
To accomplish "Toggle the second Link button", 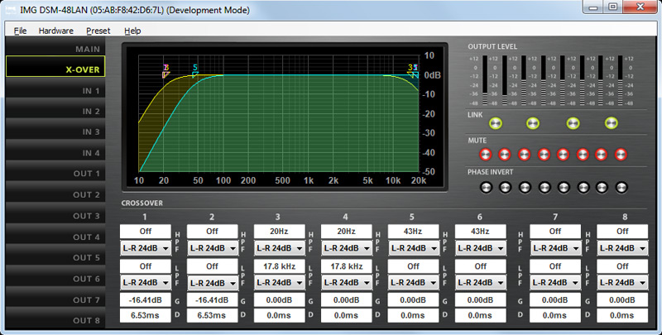I will (x=534, y=124).
